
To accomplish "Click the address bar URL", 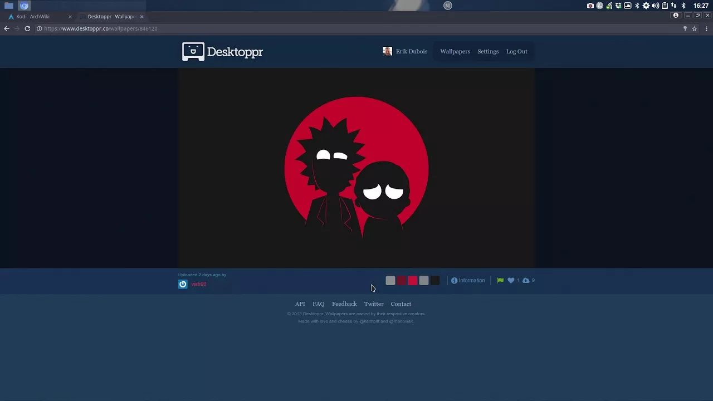I will point(100,28).
